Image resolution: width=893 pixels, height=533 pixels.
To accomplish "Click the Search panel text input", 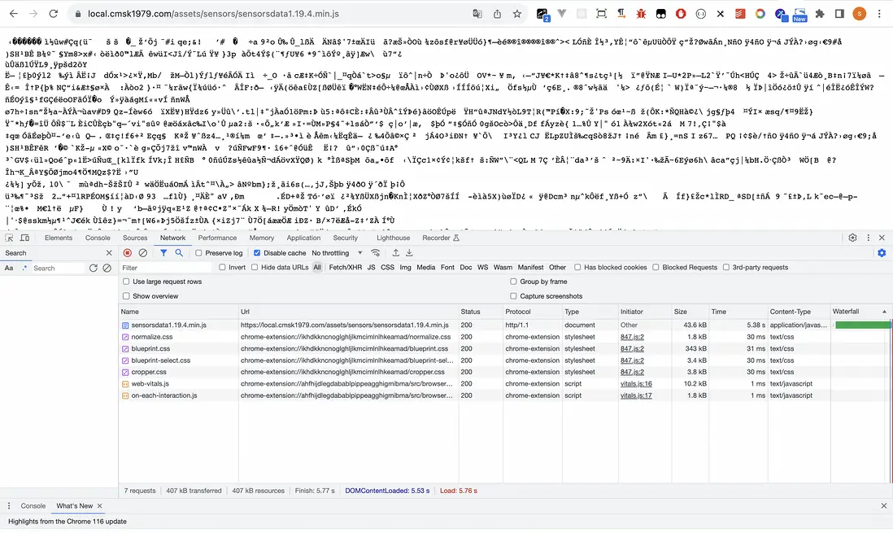I will pyautogui.click(x=58, y=268).
